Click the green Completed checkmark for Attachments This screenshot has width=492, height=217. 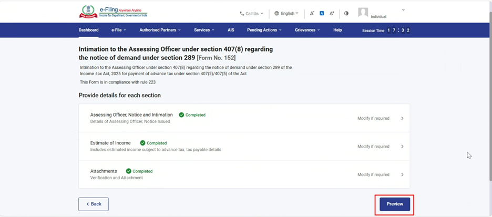coord(129,171)
